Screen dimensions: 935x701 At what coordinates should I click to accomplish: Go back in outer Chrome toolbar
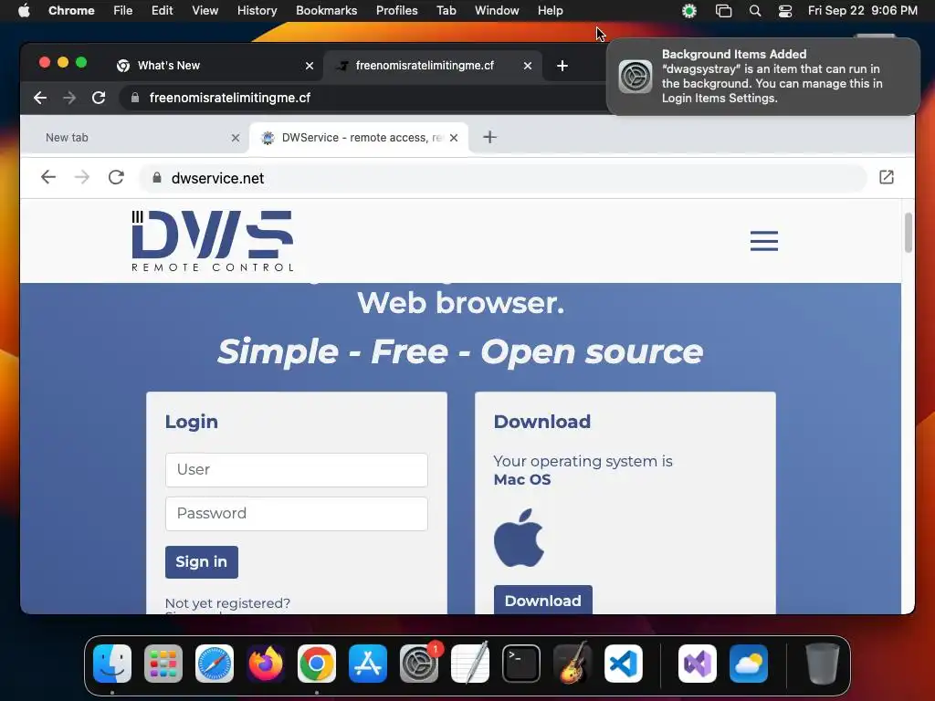40,98
